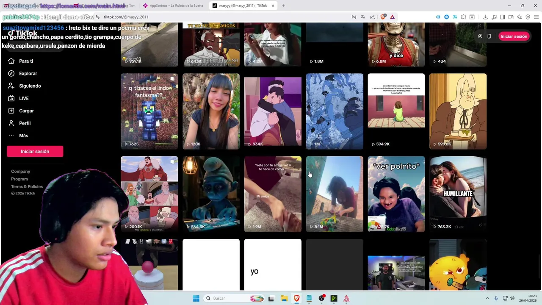Click the share page icon in address bar
The image size is (542, 305).
tap(372, 17)
